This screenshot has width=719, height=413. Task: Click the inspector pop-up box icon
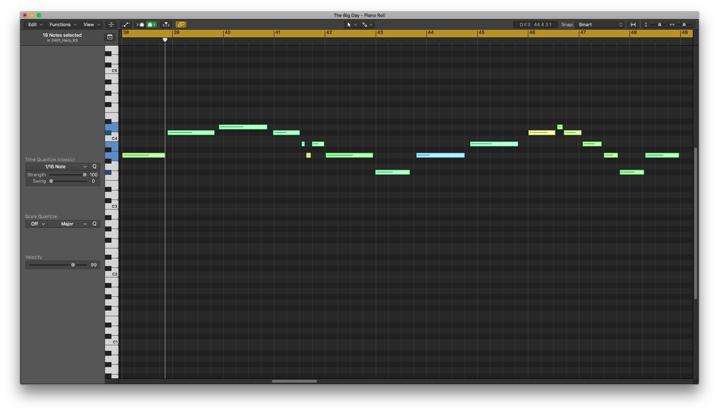click(110, 37)
